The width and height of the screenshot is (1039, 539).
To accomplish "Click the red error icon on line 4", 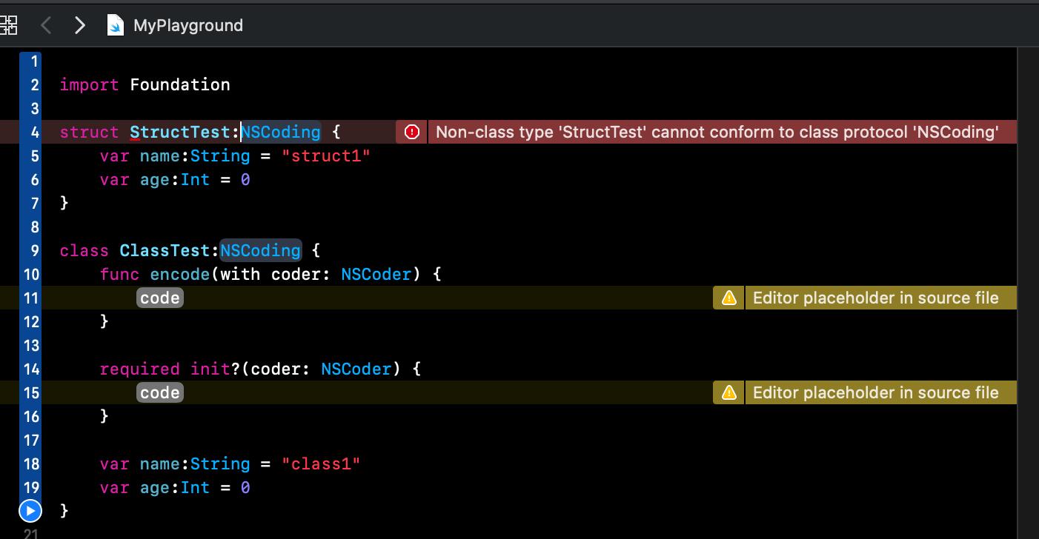I will tap(412, 132).
